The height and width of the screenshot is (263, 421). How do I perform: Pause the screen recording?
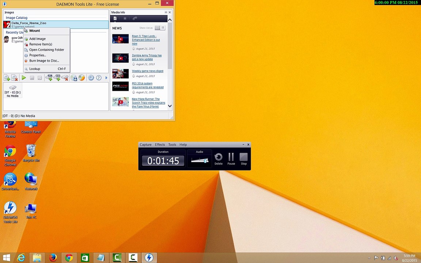231,159
